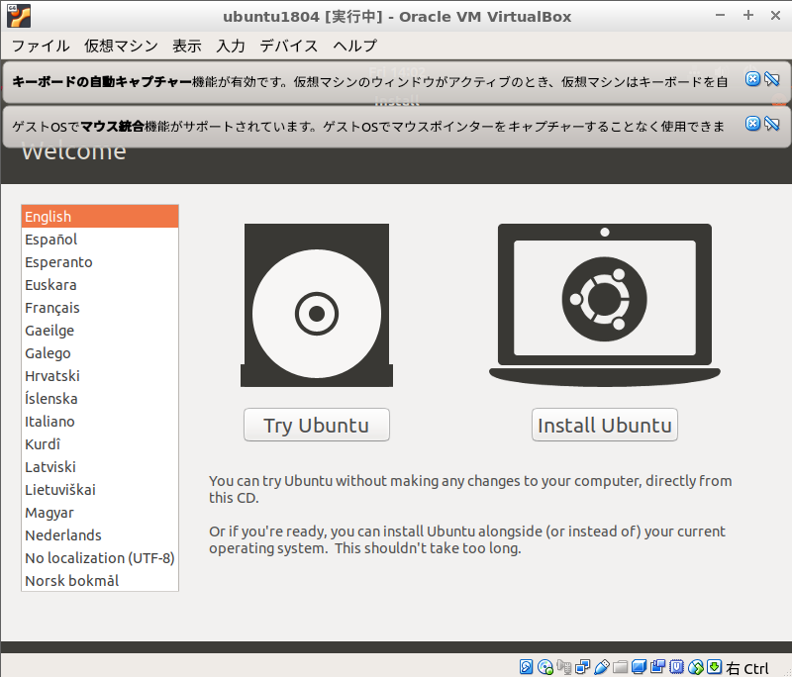792x677 pixels.
Task: Close the VirtualBox window
Action: (775, 16)
